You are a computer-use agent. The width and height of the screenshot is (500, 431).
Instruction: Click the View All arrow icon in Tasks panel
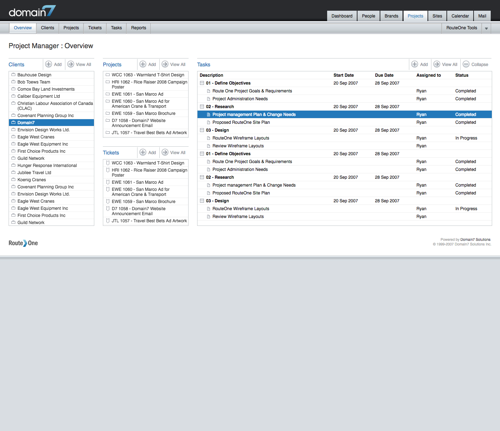click(x=437, y=64)
